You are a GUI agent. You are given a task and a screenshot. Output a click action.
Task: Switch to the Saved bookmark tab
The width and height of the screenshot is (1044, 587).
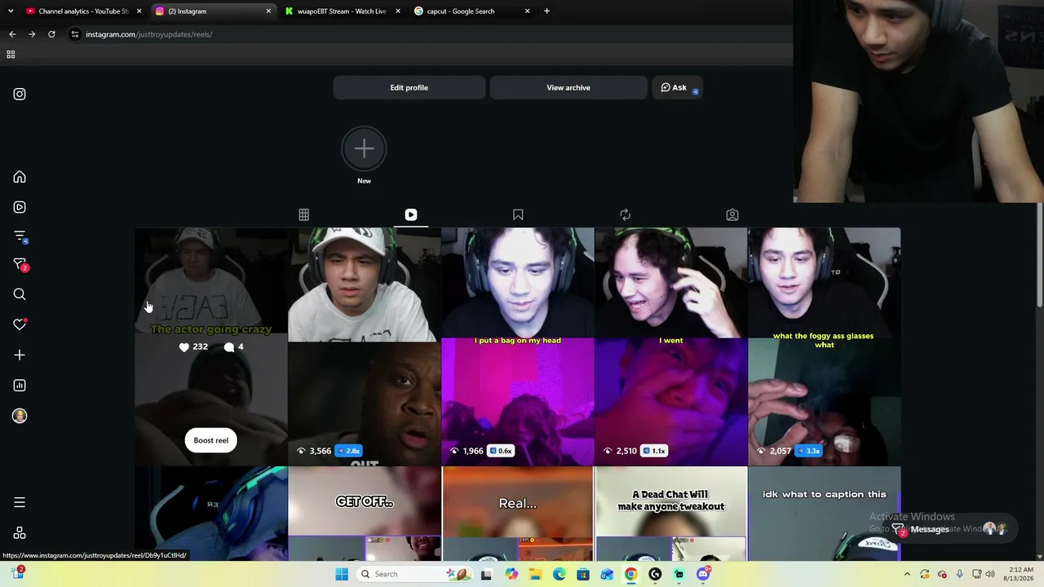(518, 214)
